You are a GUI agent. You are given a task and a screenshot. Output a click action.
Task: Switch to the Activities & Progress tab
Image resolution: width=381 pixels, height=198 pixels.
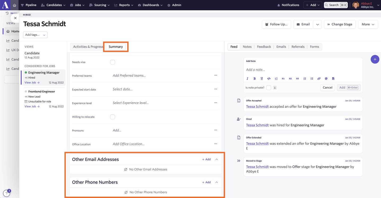88,47
